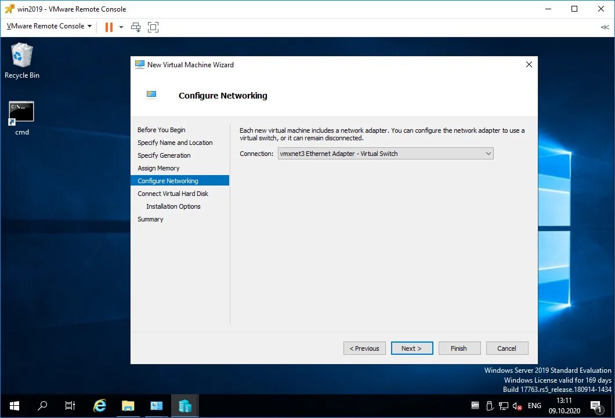The width and height of the screenshot is (615, 418).
Task: Select the Configure Networking step
Action: [x=180, y=181]
